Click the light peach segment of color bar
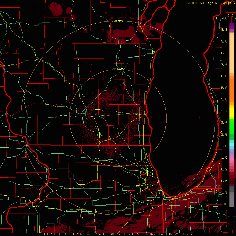Viewport: 236px width, 236px height. (x=232, y=54)
